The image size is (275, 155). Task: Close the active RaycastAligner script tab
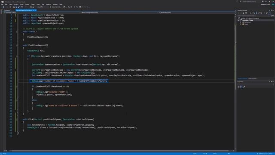36,10
